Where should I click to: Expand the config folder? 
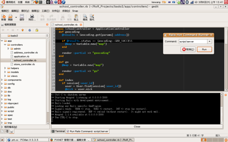(x=2, y=84)
